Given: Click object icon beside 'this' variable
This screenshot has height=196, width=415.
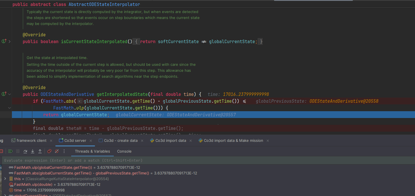Looking at the screenshot, I should 11,179.
